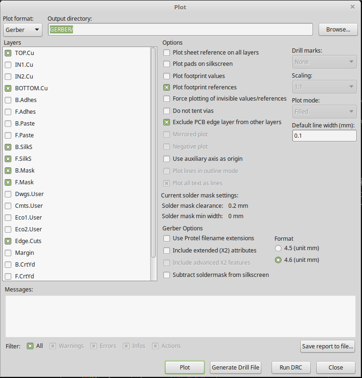Viewport: 362px width, 378px height.
Task: Click the Browse button for output directory
Action: (x=338, y=30)
